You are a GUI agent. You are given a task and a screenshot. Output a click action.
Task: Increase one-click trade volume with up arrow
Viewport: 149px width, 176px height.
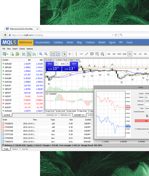point(67,63)
